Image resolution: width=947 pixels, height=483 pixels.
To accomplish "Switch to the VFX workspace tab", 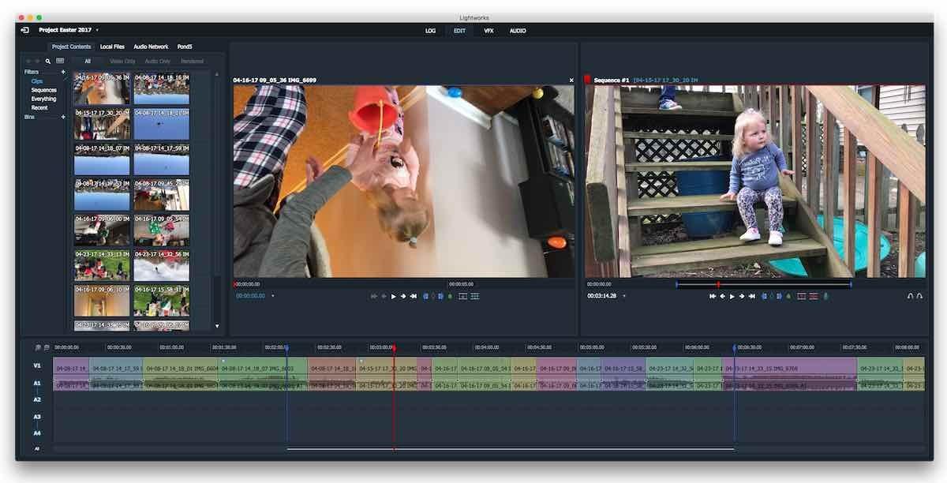I will (489, 31).
